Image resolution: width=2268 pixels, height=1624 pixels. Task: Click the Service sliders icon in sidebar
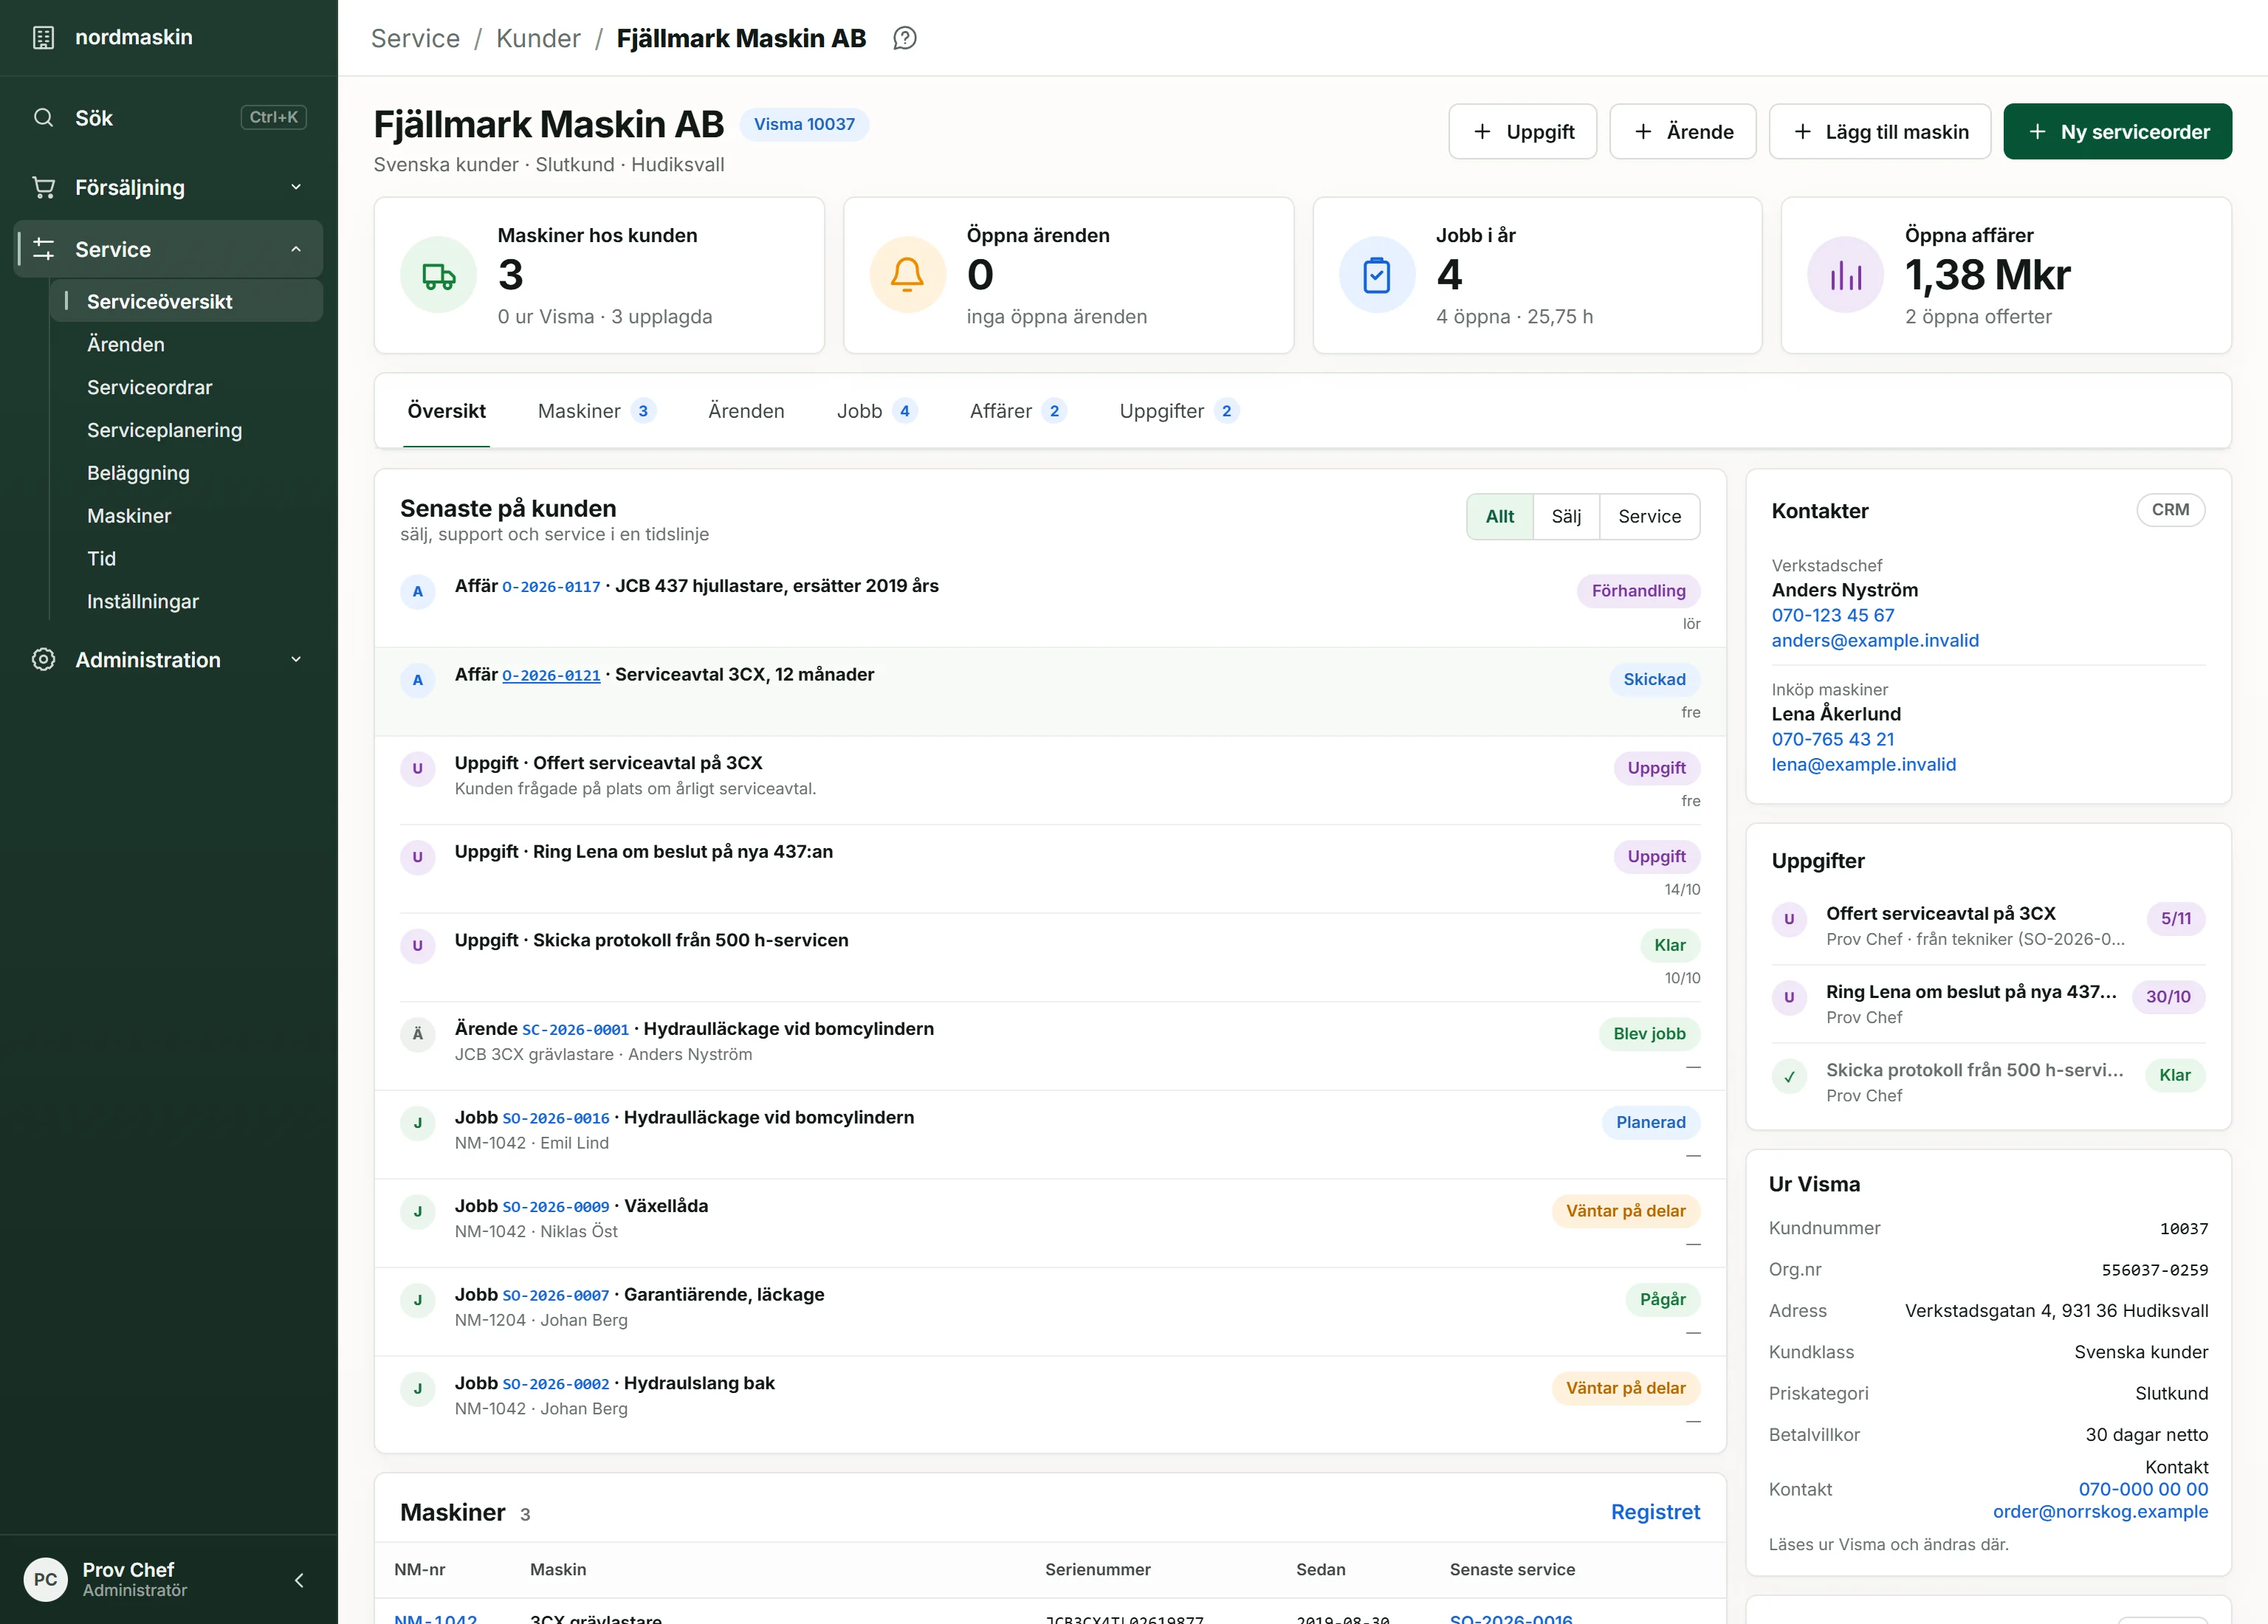[43, 249]
